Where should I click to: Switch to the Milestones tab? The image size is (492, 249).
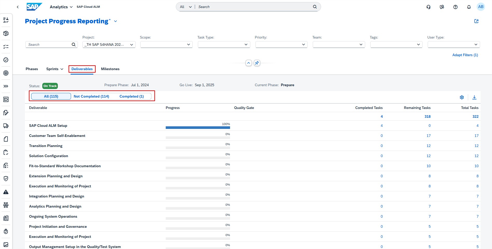(110, 69)
